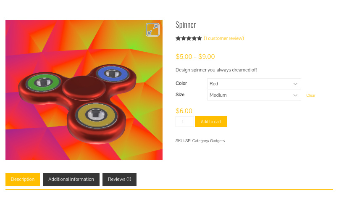Open the Size dropdown showing Medium
Screen dimensions: 344x209
click(x=254, y=95)
